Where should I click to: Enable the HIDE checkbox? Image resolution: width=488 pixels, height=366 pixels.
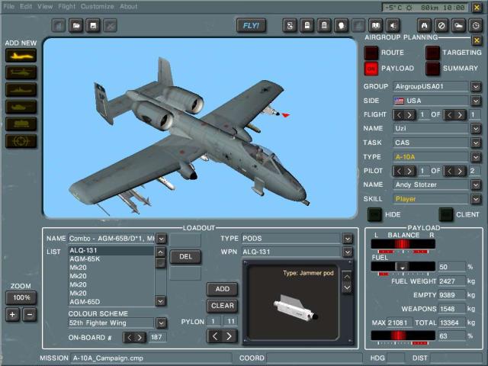[374, 215]
